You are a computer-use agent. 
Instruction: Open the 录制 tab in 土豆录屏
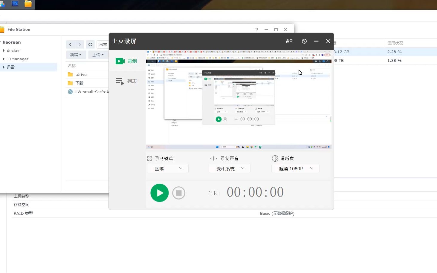(x=126, y=61)
